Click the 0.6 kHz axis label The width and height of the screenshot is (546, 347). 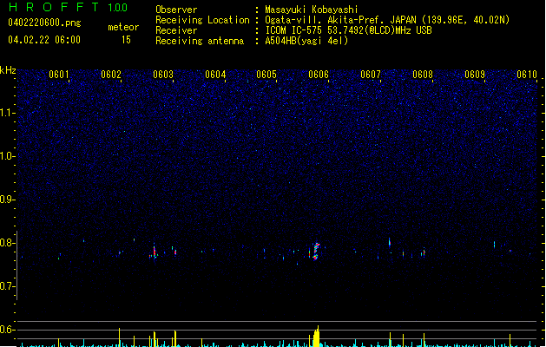[x=7, y=330]
